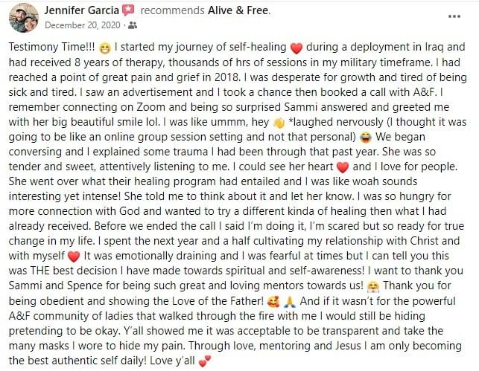Open Jennifer Garcia's profile name link
The image size is (479, 371).
(81, 10)
